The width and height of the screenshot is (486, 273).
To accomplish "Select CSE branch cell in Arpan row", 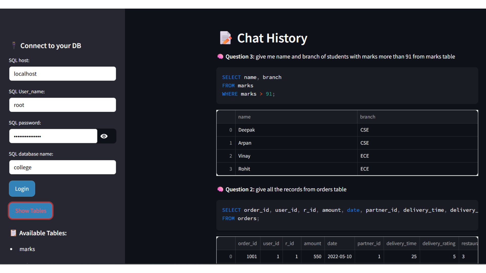I will pos(418,143).
